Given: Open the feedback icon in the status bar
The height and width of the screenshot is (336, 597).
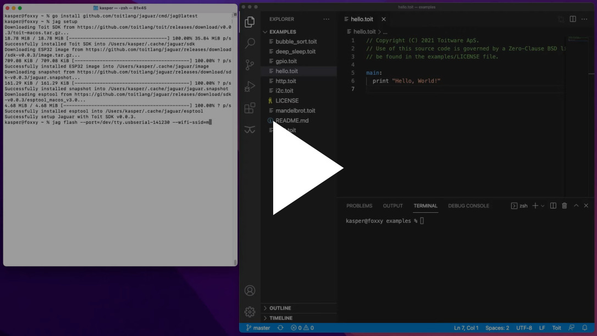Looking at the screenshot, I should 572,328.
